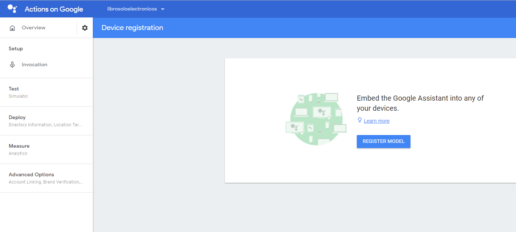The height and width of the screenshot is (232, 516).
Task: Click the Setup section heading
Action: 16,49
